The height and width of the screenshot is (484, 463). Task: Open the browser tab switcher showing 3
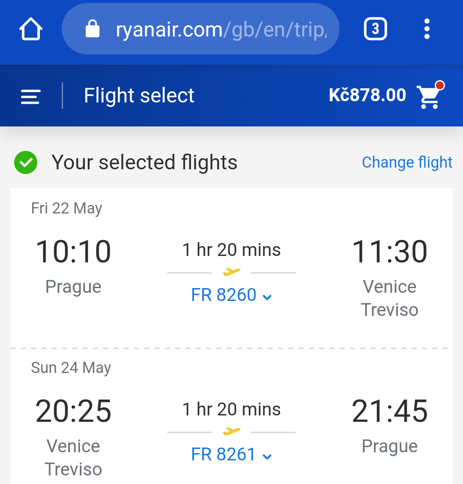(376, 29)
